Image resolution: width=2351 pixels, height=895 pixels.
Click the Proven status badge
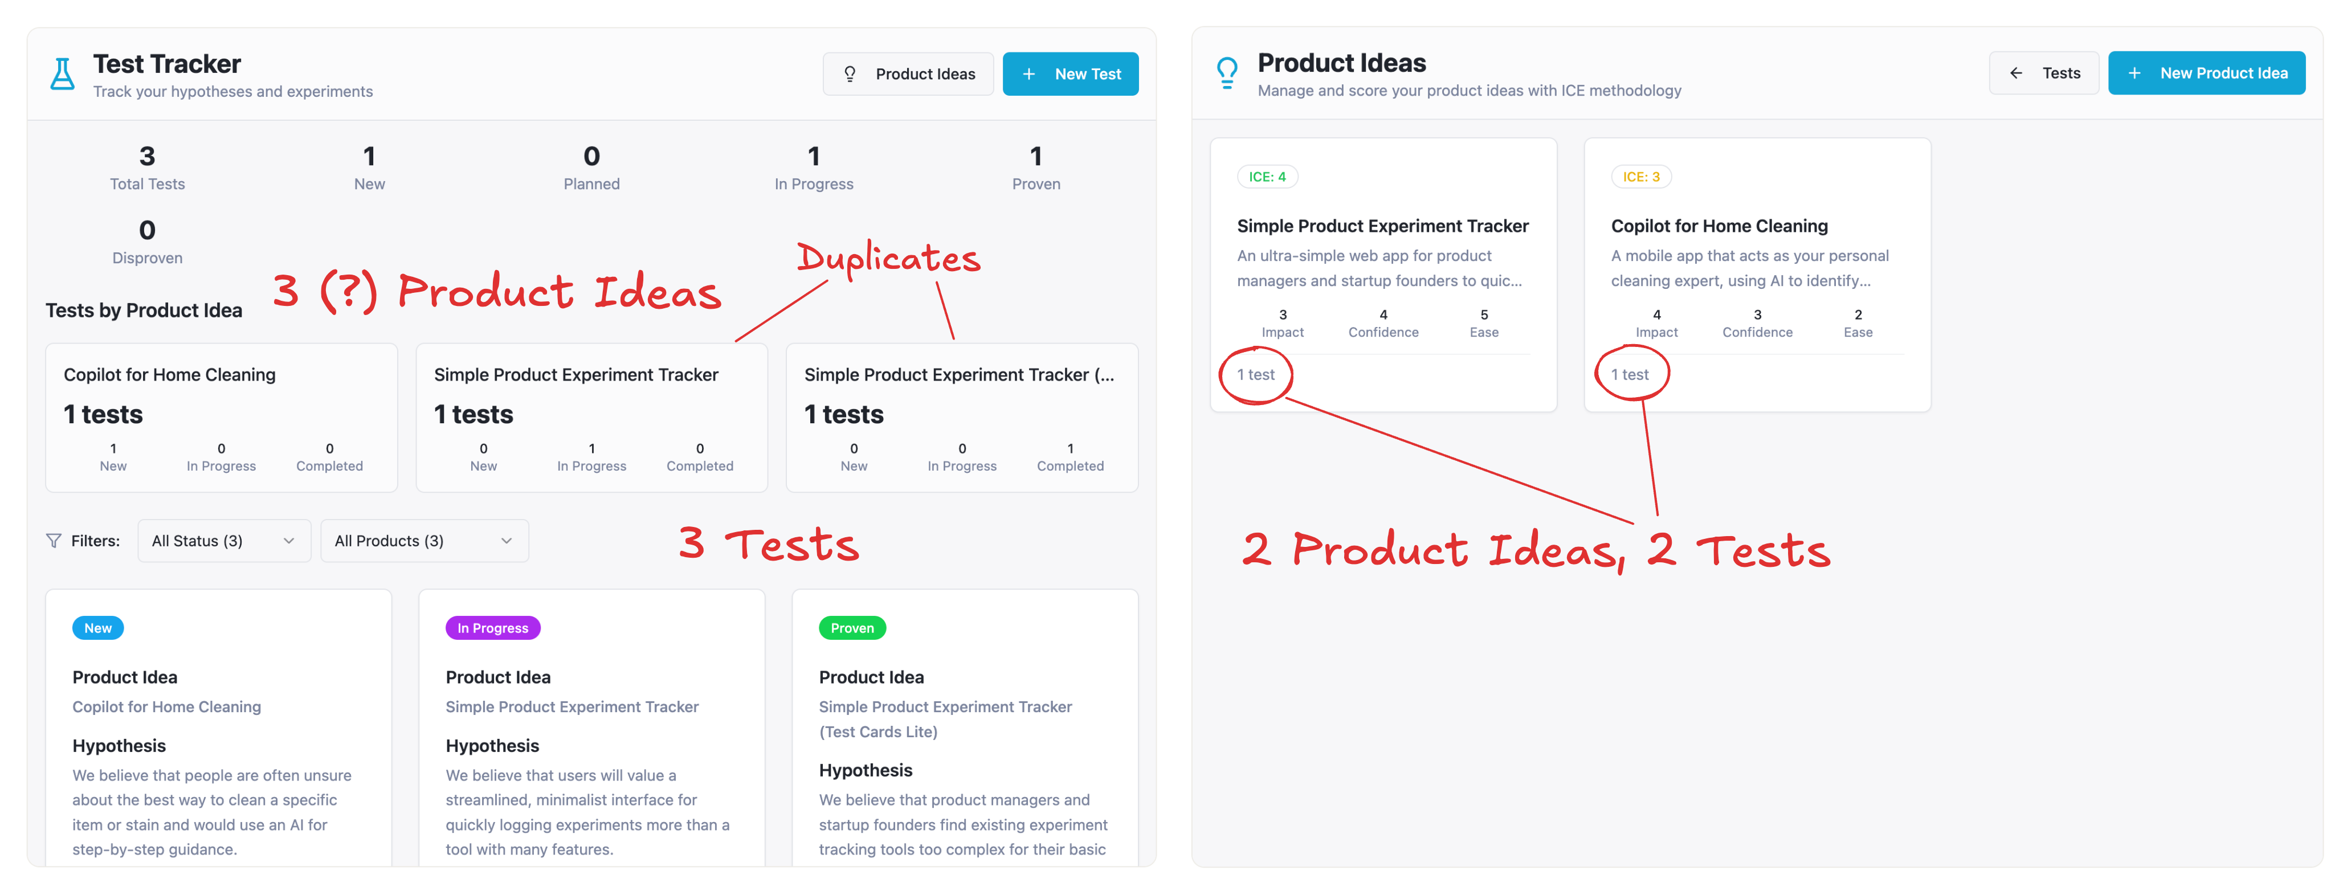[851, 628]
